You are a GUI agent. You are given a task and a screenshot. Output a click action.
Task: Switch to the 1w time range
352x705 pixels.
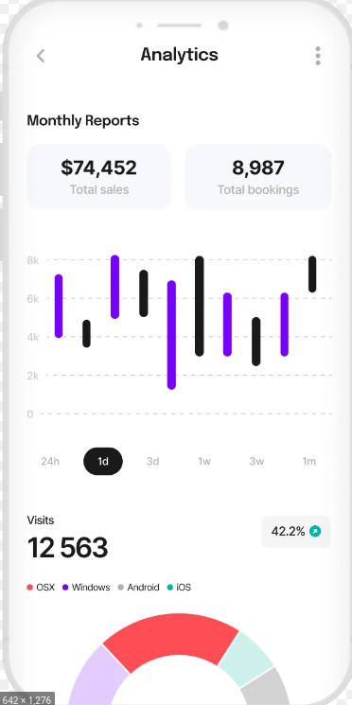tap(204, 461)
